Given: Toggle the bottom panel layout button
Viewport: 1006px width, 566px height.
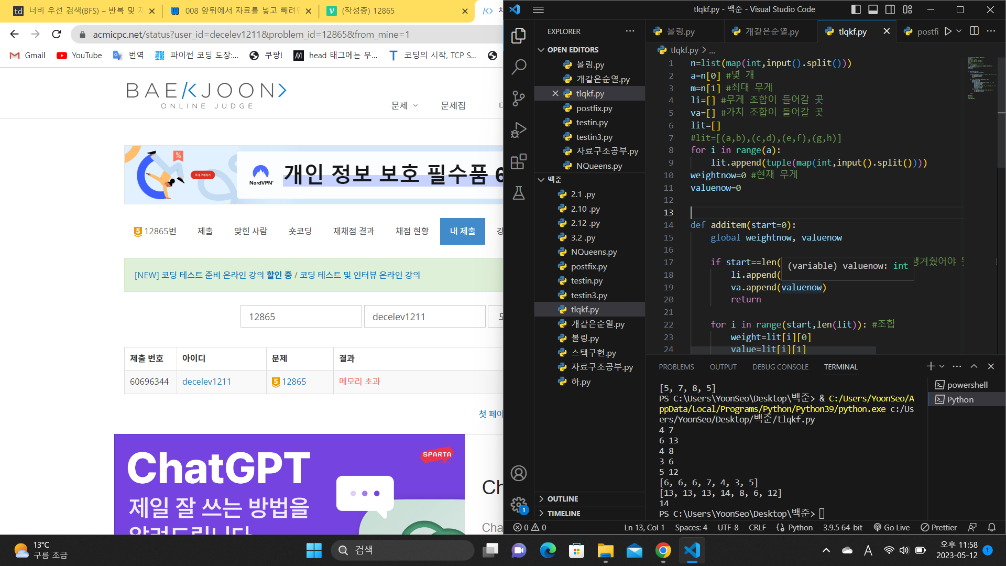Looking at the screenshot, I should tap(873, 9).
